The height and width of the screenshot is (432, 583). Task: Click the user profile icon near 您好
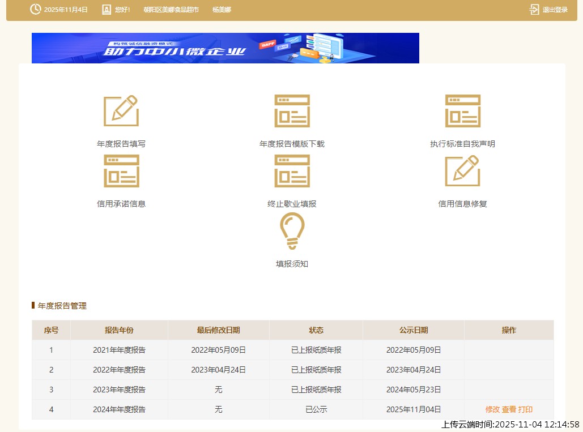click(107, 10)
